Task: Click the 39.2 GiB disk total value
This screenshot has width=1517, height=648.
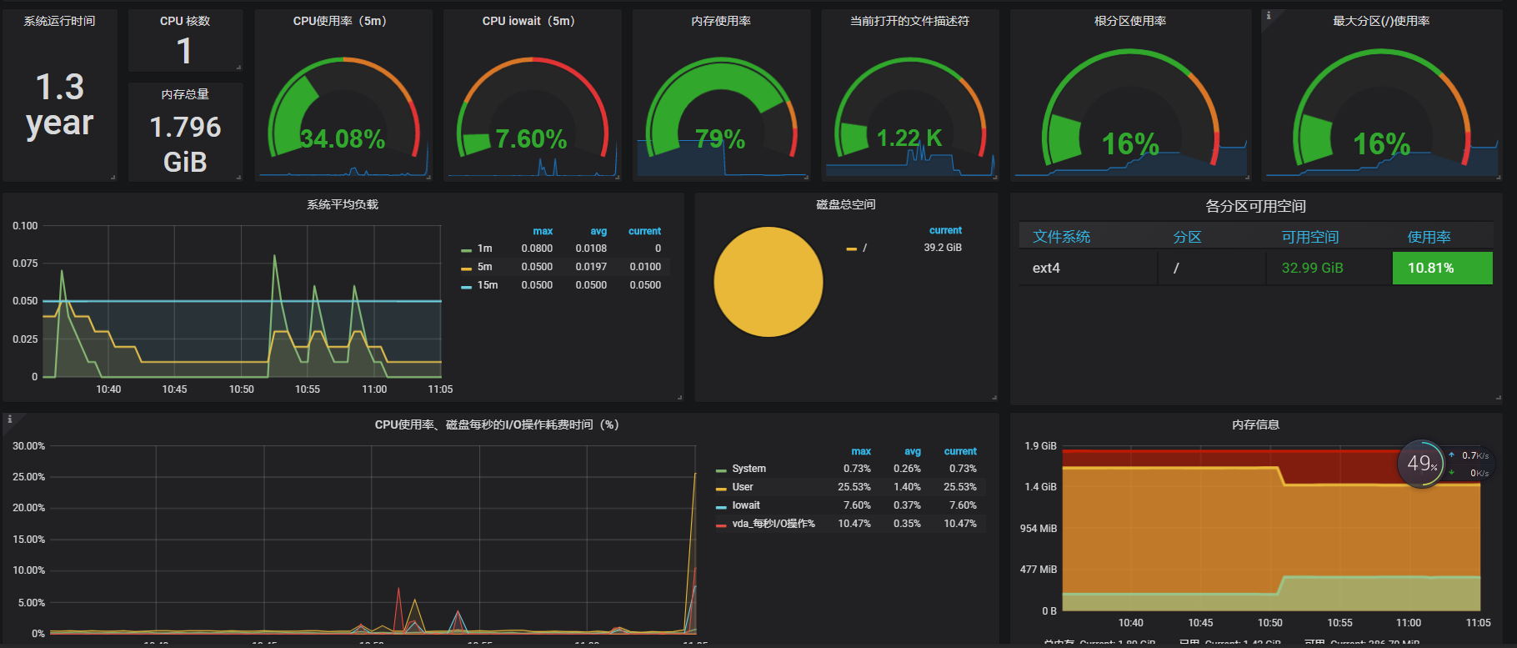Action: click(943, 248)
